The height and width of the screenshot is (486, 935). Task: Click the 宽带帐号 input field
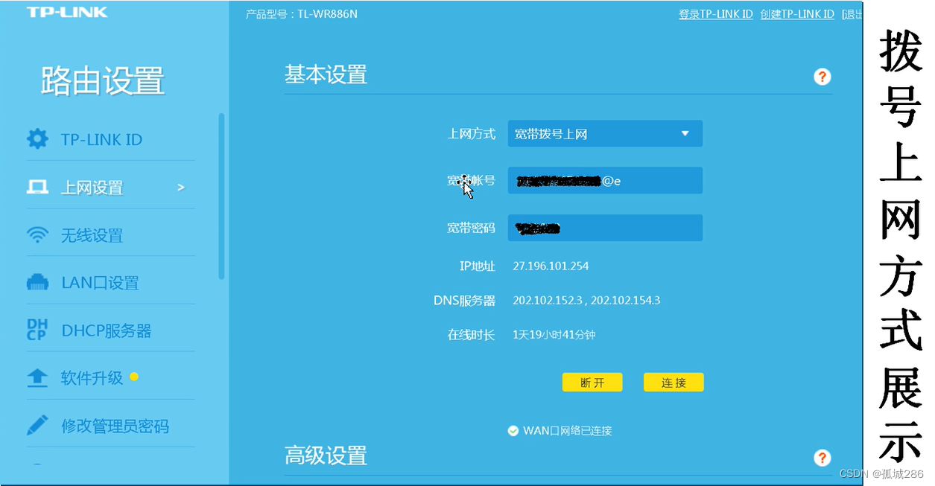[605, 180]
